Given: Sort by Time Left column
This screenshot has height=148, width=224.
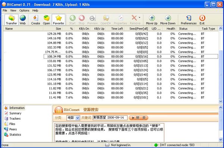Looking at the screenshot, I should coord(116,29).
